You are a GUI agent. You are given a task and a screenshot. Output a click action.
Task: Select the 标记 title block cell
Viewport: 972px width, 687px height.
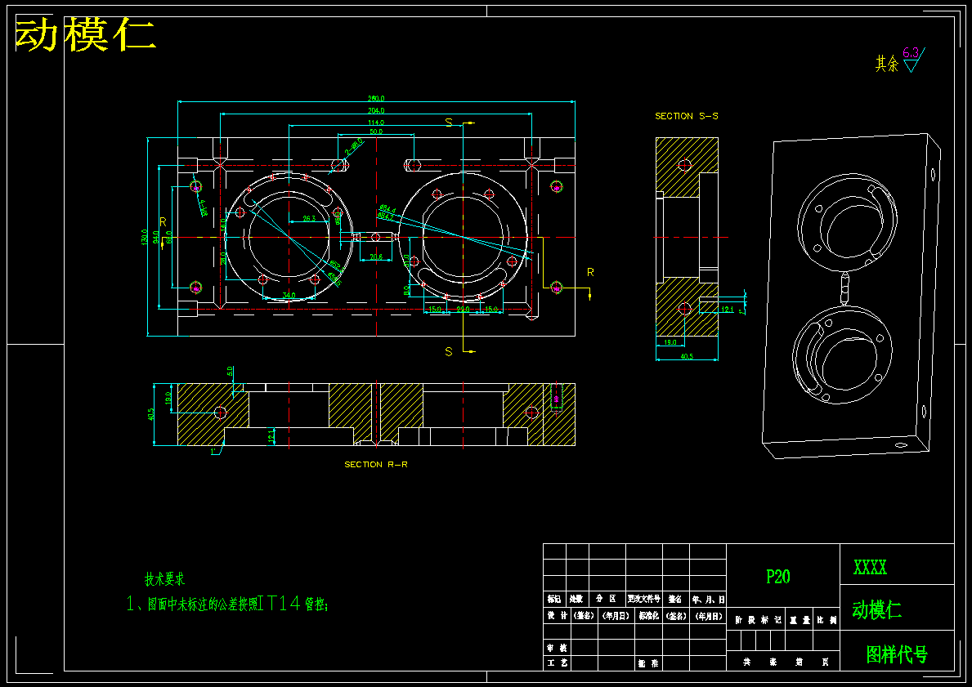(x=554, y=599)
